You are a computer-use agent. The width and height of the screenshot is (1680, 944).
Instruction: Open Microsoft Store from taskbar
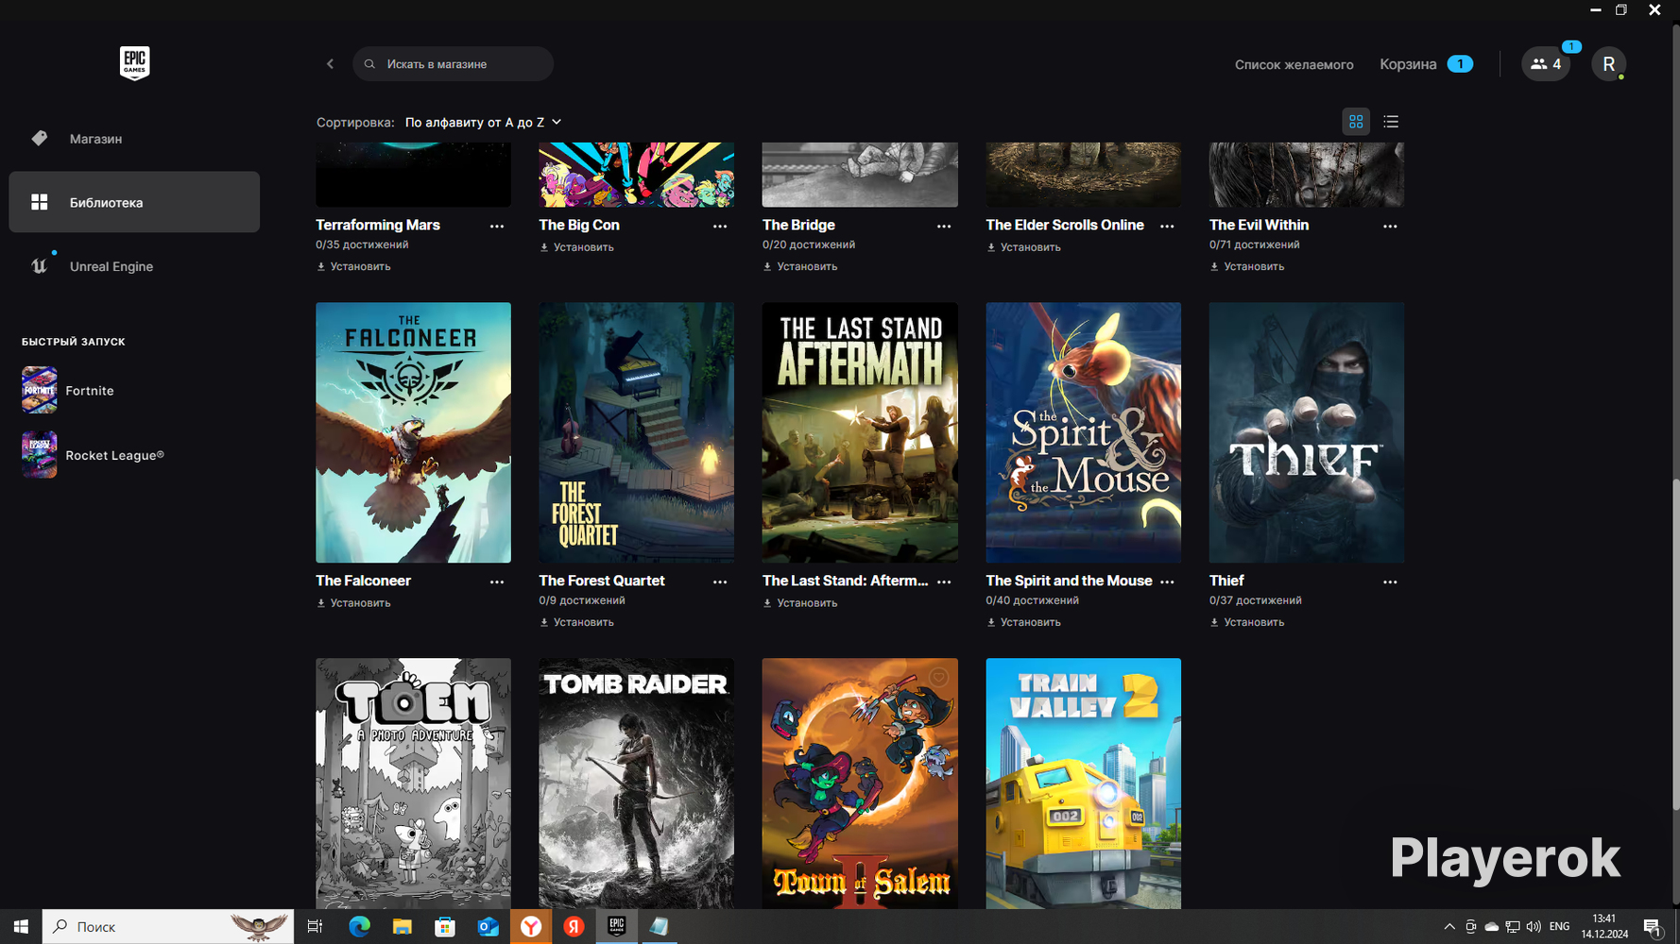point(444,927)
